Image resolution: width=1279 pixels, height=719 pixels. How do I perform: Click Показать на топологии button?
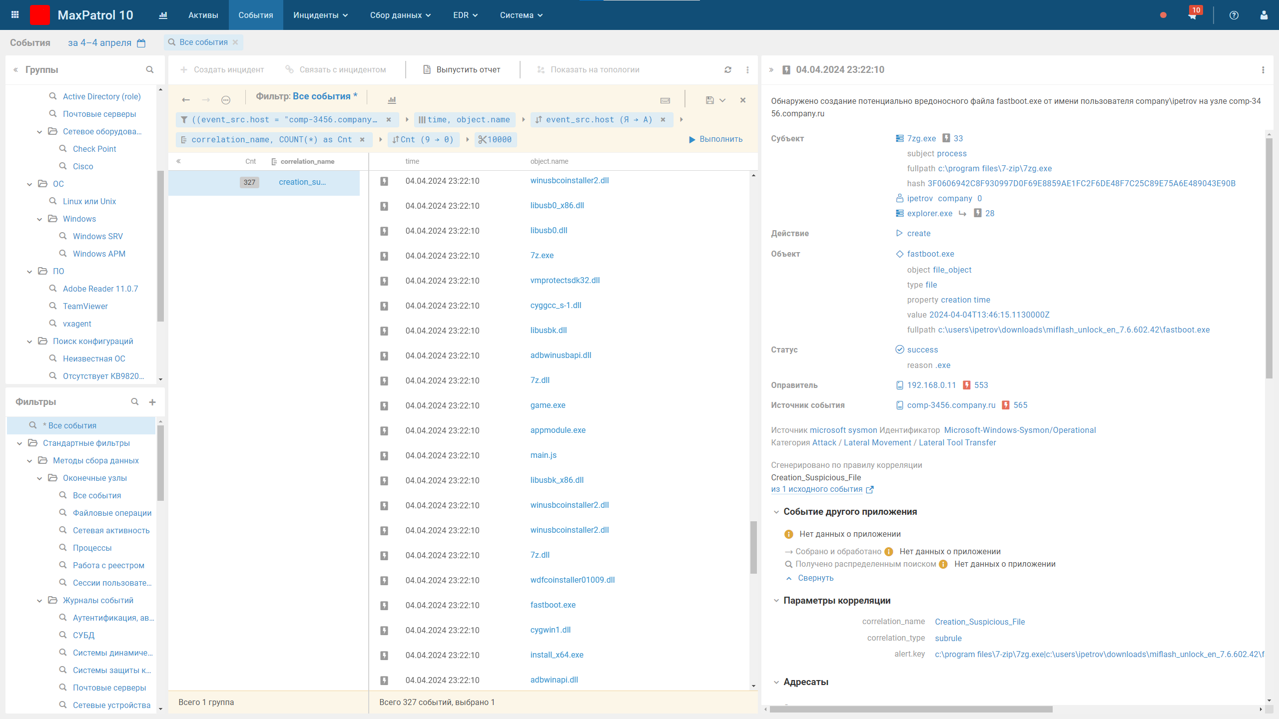(588, 70)
